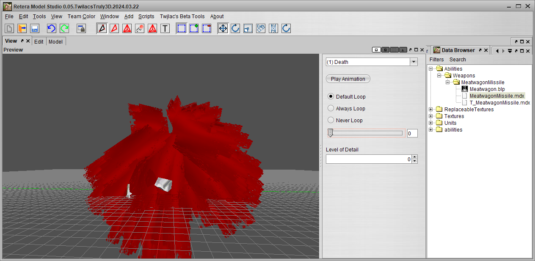Undo with the blue arrow icon
535x261 pixels.
(x=51, y=28)
